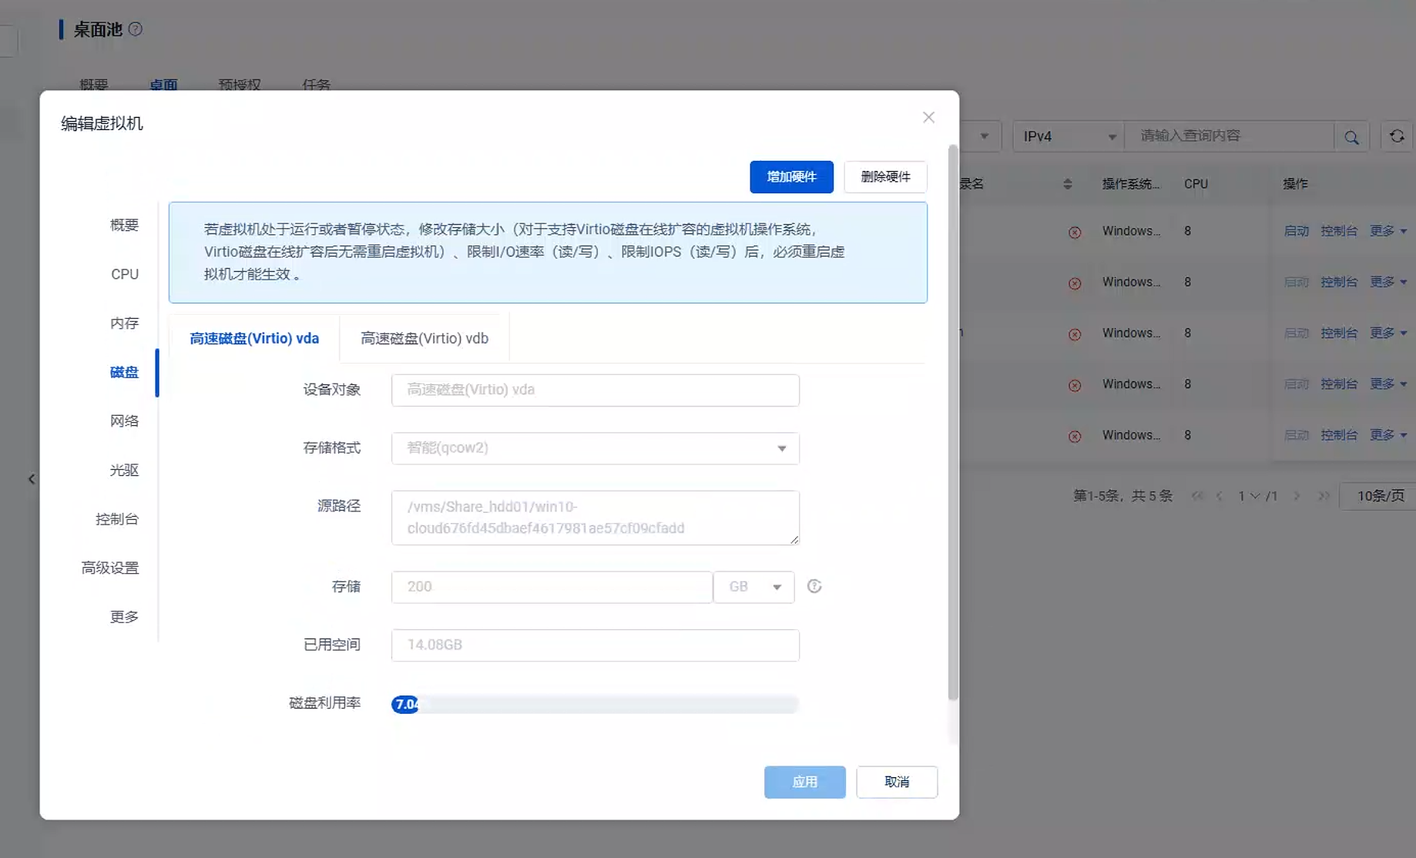1416x858 pixels.
Task: Click the 磁盘利用率 progress bar
Action: click(x=595, y=704)
